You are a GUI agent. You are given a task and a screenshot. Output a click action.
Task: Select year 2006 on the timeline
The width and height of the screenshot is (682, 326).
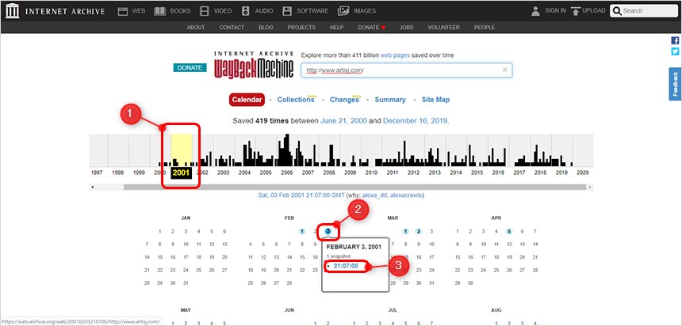286,172
